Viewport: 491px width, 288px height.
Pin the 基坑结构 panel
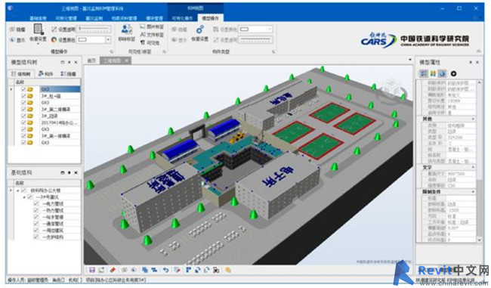tap(69, 172)
